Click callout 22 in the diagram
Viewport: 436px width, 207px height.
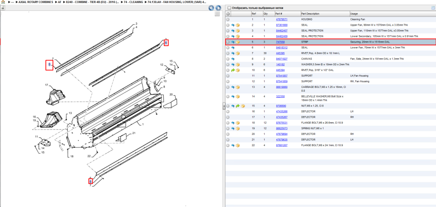click(89, 155)
